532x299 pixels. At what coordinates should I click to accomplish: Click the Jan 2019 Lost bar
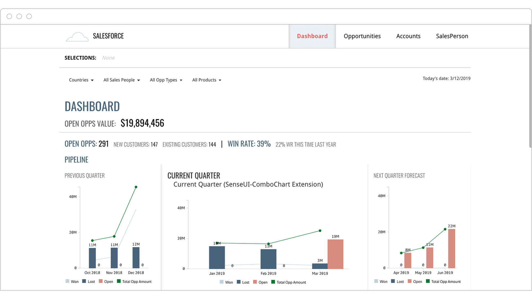tap(217, 257)
